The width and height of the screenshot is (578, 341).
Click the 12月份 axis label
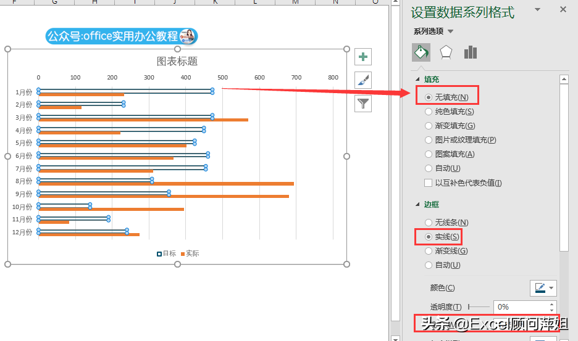point(22,232)
